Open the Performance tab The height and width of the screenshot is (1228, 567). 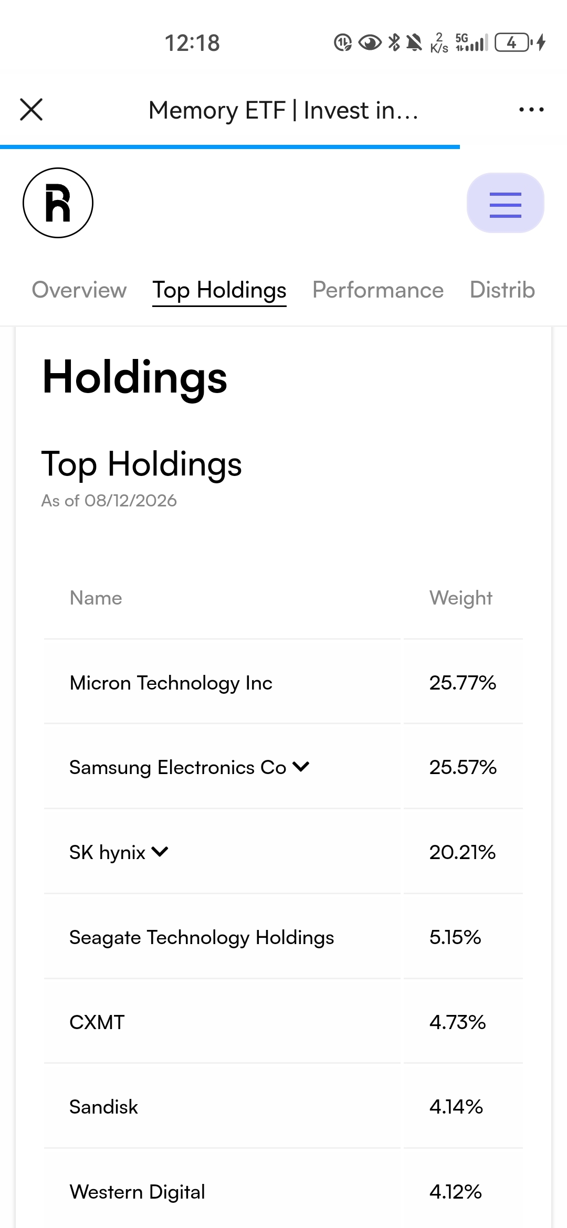pyautogui.click(x=378, y=290)
